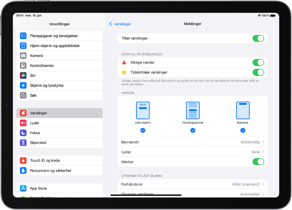Tap the 100 % battery percentage
292x210 pixels.
266,15
